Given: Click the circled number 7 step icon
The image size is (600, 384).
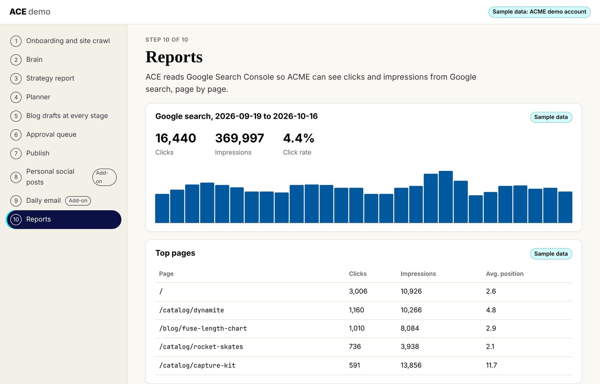Looking at the screenshot, I should (16, 153).
